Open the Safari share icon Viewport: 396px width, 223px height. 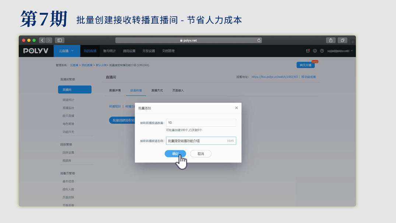pyautogui.click(x=330, y=40)
